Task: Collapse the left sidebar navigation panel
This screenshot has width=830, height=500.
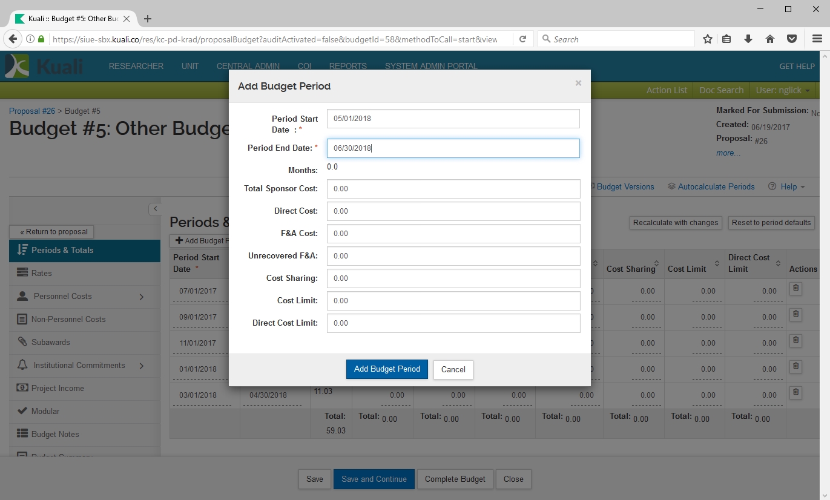Action: tap(154, 209)
